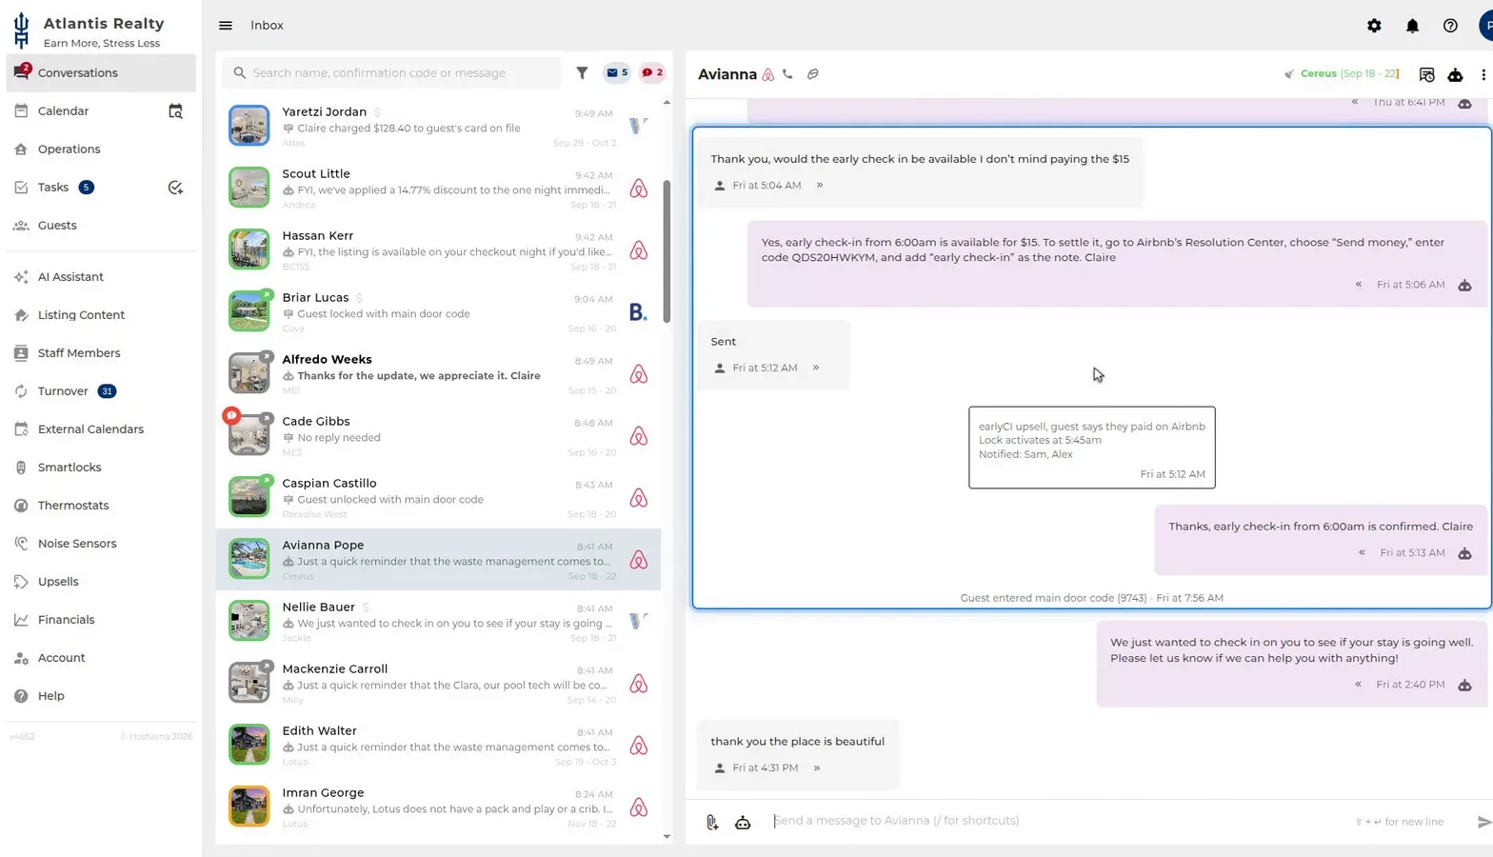Add new task icon beside Tasks
Image resolution: width=1493 pixels, height=857 pixels.
(x=175, y=188)
